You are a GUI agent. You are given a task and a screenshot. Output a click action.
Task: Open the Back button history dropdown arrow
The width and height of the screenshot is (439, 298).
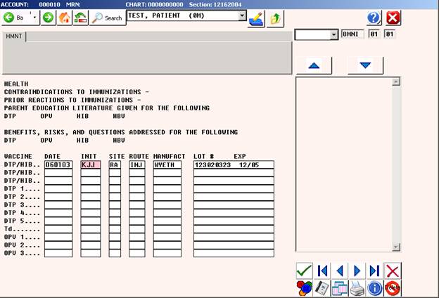(x=35, y=17)
